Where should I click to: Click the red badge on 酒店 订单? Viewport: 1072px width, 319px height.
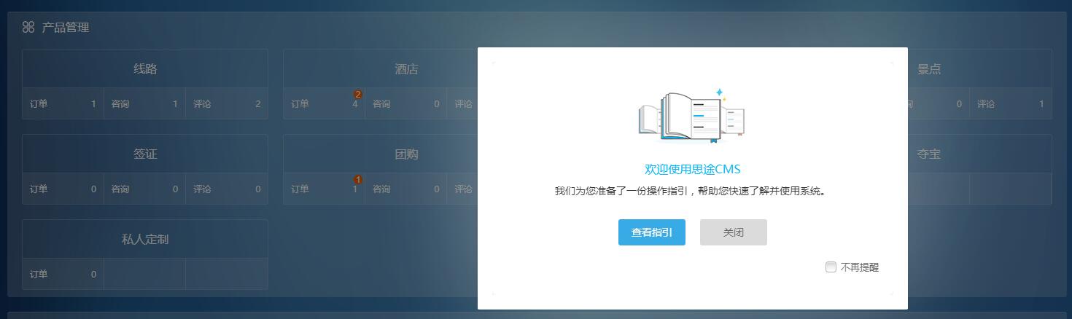(357, 95)
